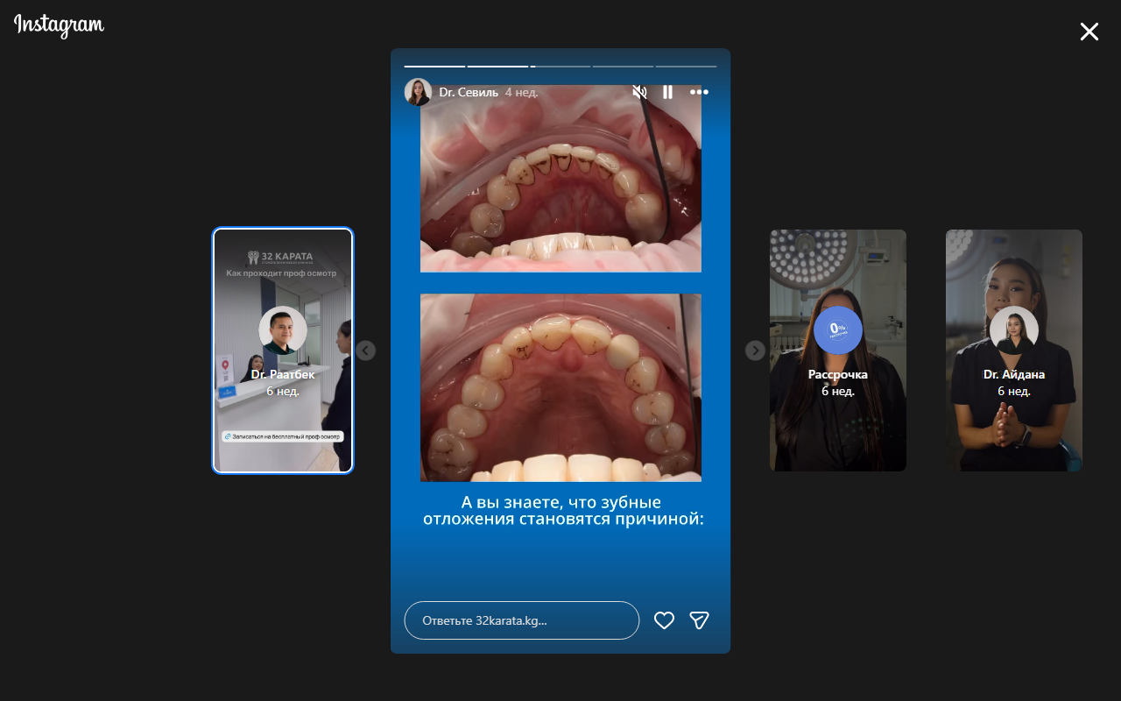The width and height of the screenshot is (1121, 701).
Task: Click the Instagram logo
Action: 59,25
